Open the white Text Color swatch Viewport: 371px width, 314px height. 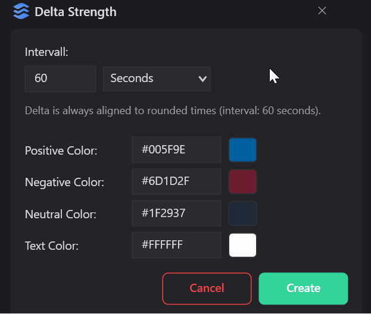click(x=242, y=245)
